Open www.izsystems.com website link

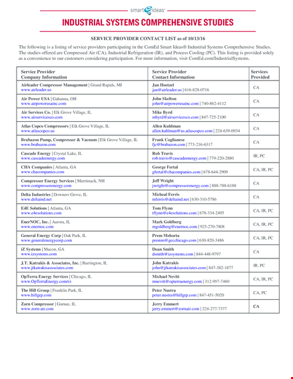coord(39,254)
